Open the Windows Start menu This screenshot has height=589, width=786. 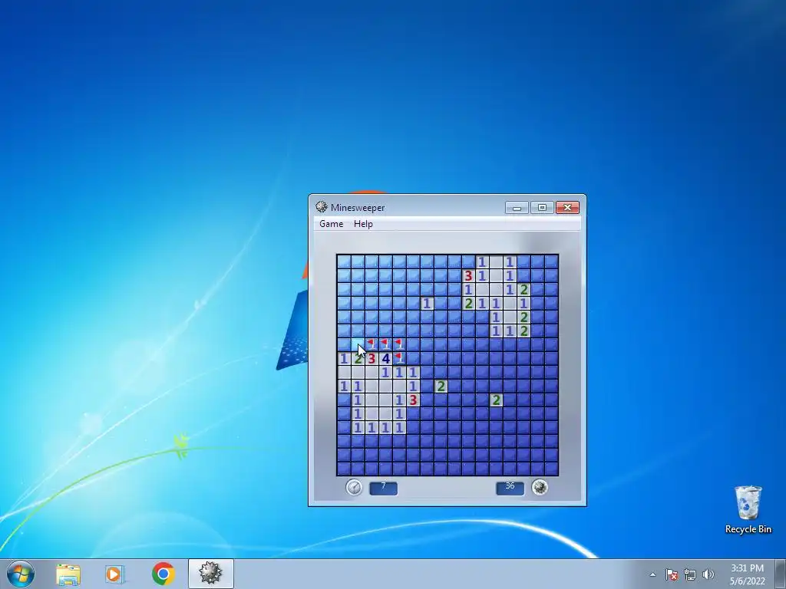coord(21,574)
